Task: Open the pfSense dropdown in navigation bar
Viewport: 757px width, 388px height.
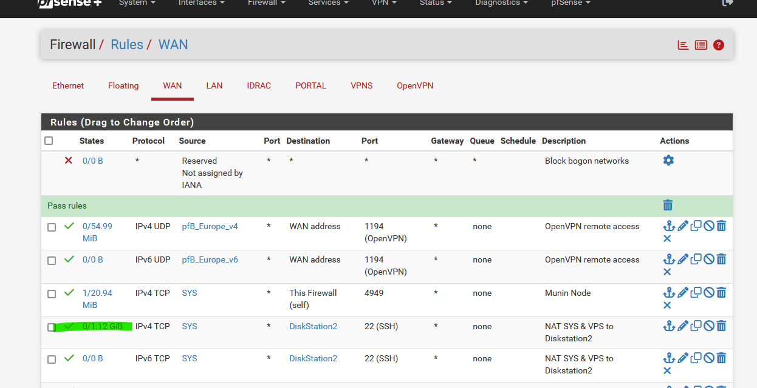Action: coord(570,3)
